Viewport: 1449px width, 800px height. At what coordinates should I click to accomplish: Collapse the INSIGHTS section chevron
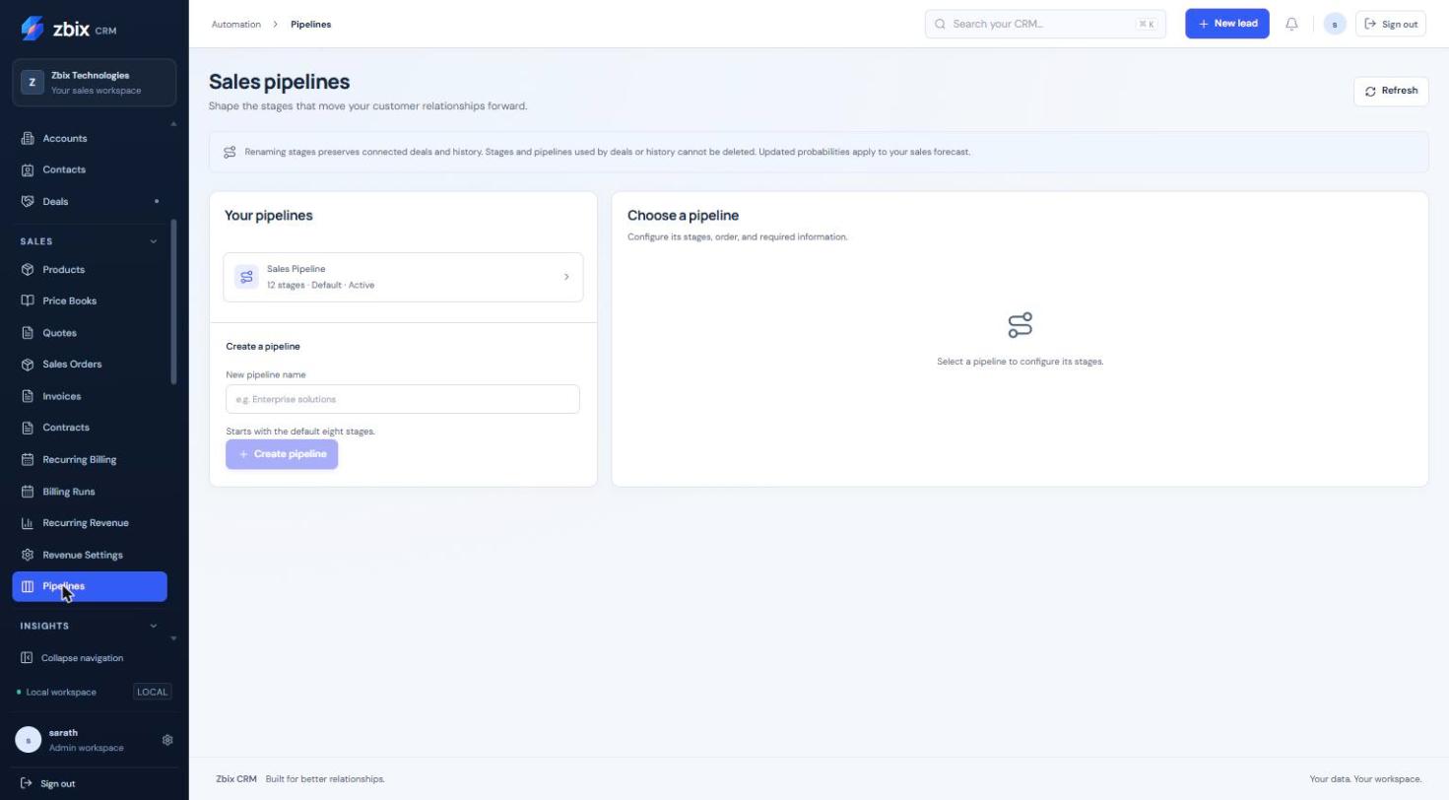[153, 626]
